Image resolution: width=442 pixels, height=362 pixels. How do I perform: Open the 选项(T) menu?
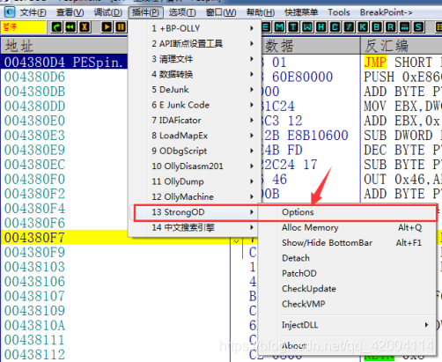pyautogui.click(x=182, y=12)
